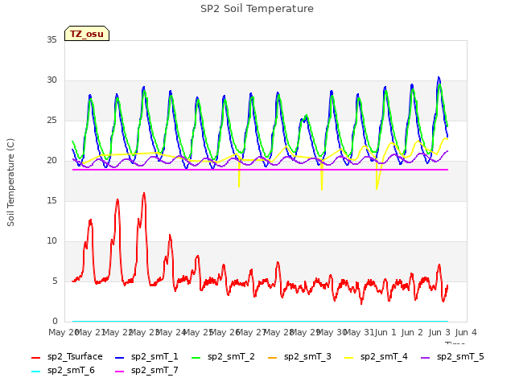
Task: Click the Soil Temperature (C) axis label
Action: [x=10, y=183]
